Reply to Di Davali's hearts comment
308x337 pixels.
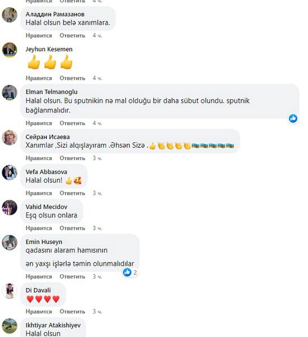pyautogui.click(x=72, y=311)
